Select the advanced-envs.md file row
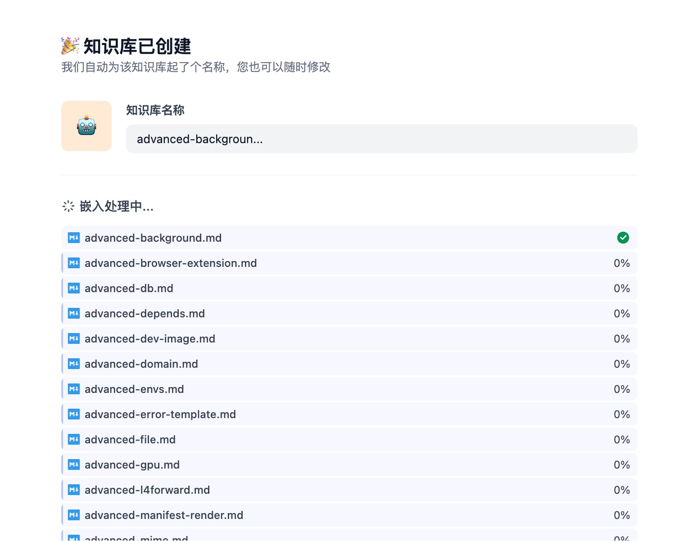 click(349, 389)
